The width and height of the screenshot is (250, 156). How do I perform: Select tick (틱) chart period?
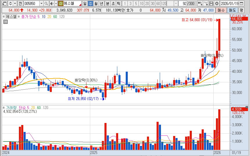point(119,3)
